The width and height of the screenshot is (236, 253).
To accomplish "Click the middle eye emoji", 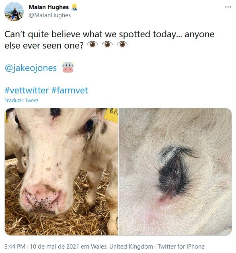I will point(107,45).
